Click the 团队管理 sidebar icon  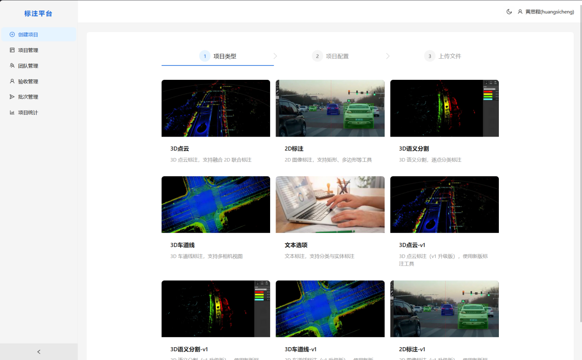12,66
